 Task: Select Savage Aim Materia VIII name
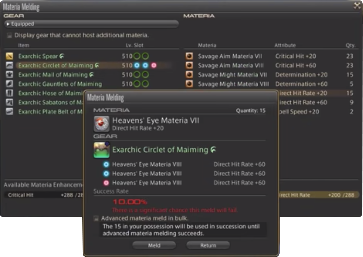pos(231,66)
